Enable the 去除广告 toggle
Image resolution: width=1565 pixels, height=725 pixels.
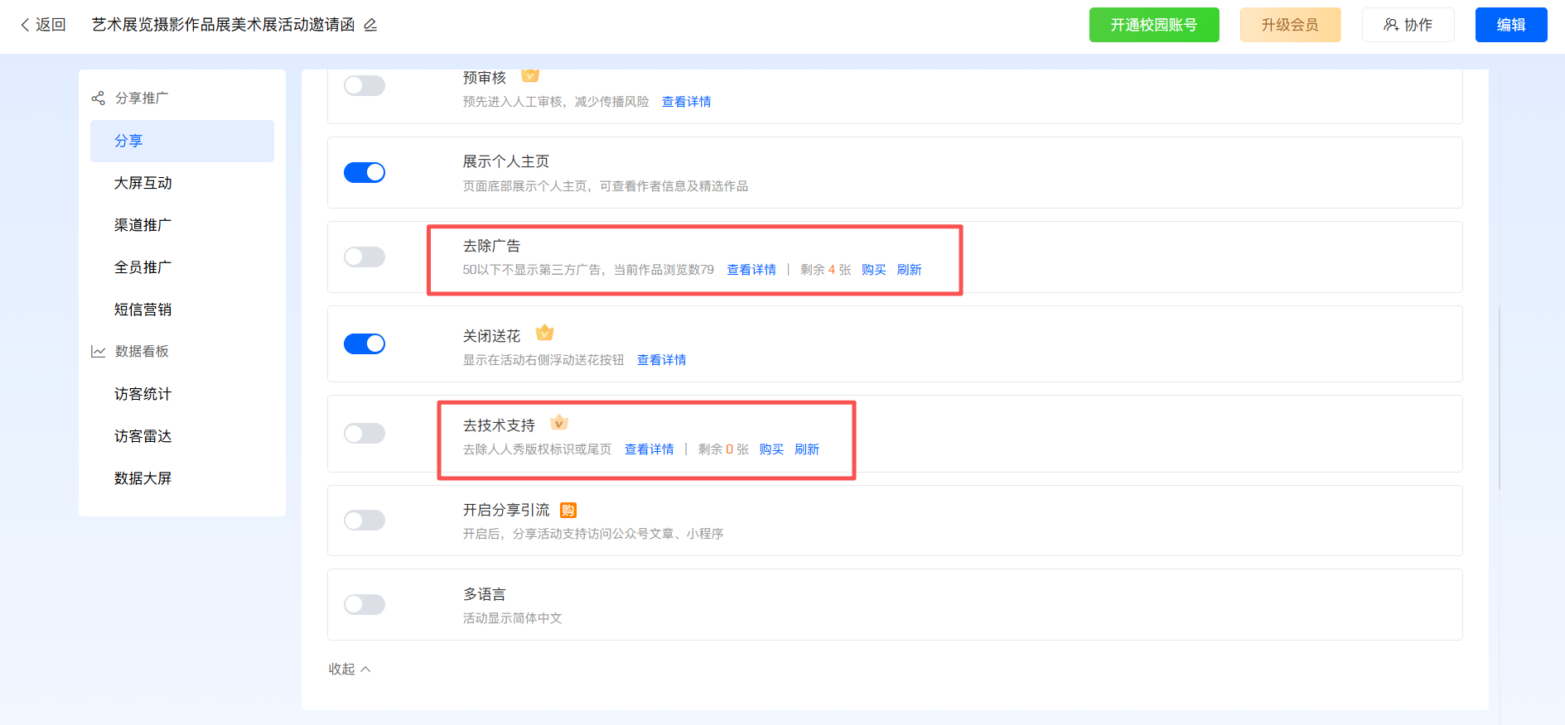pos(365,257)
